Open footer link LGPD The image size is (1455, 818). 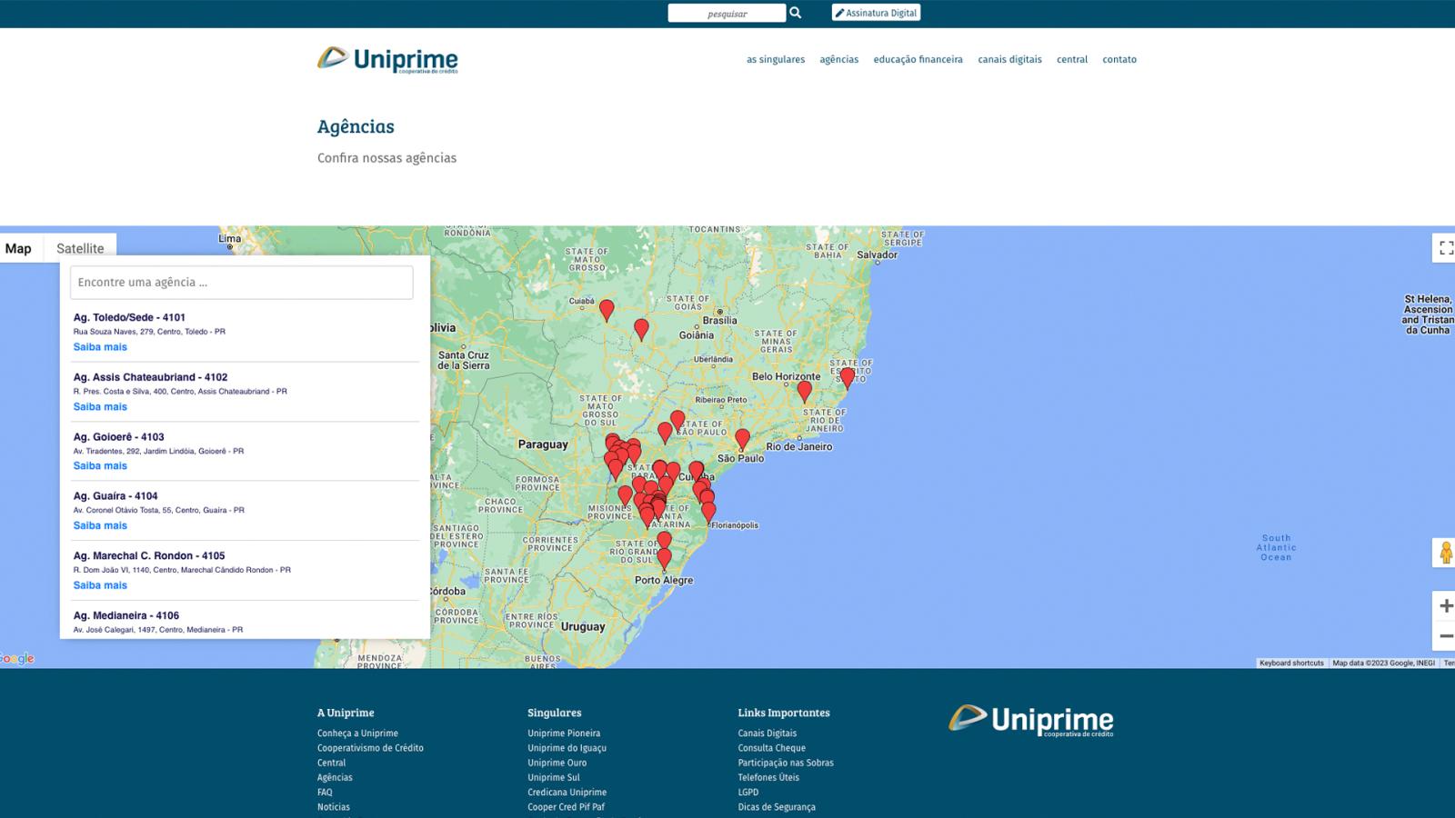click(748, 793)
